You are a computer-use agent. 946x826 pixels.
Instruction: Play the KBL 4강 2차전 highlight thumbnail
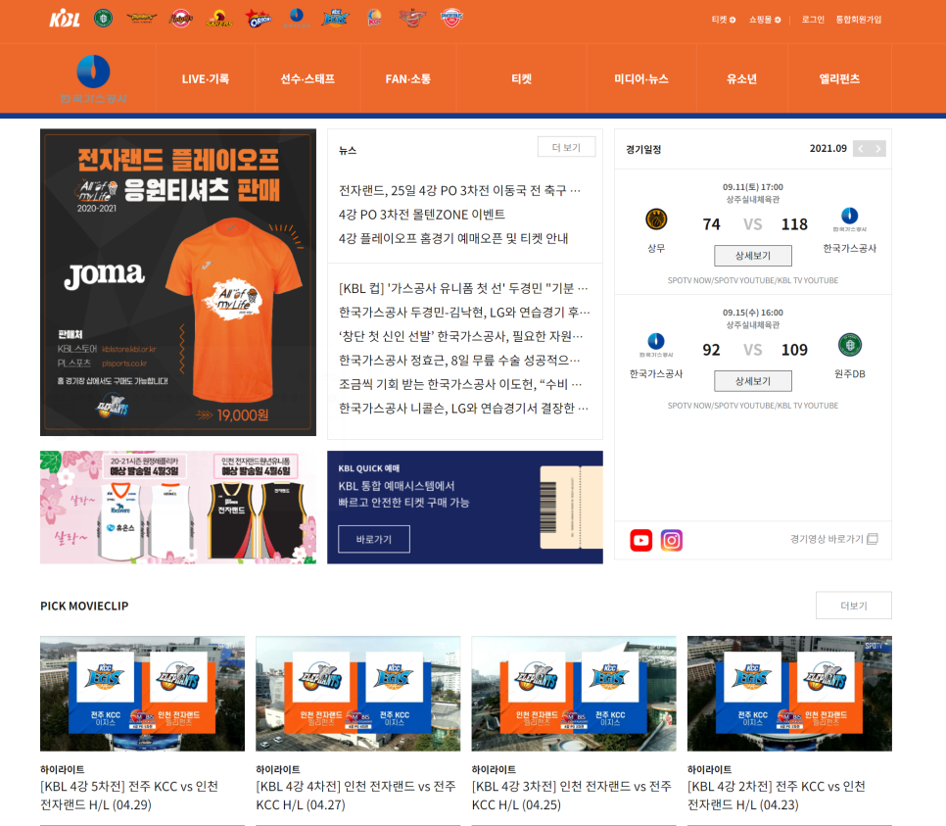point(789,693)
